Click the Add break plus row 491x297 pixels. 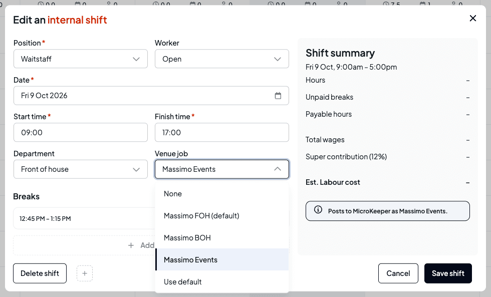84,245
